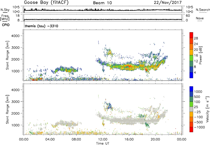Select the 'CPID' row label
210x145 pixels.
point(6,25)
